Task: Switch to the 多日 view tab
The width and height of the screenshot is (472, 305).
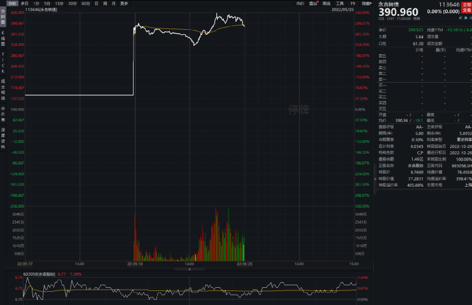Action: pyautogui.click(x=24, y=3)
